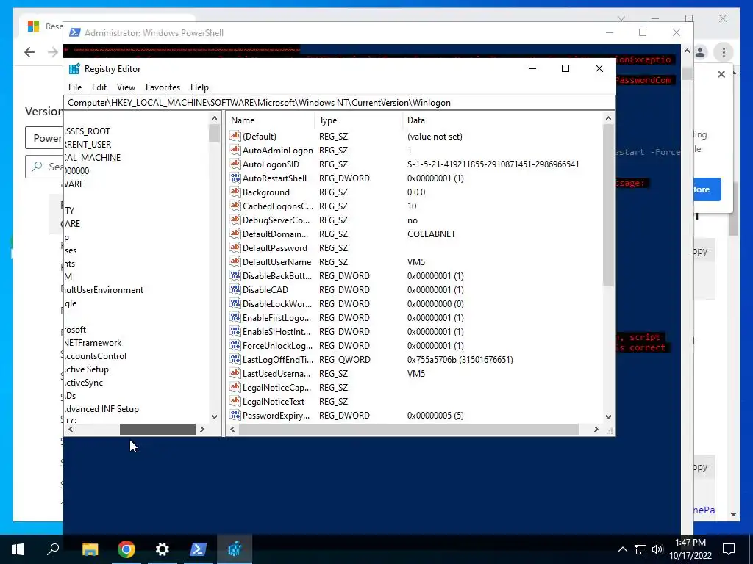
Task: Open the File menu in Registry Editor
Action: [x=75, y=87]
